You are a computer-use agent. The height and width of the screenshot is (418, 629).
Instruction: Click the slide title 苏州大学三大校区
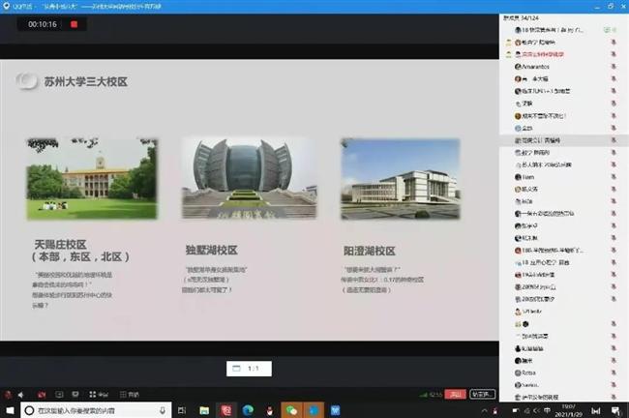[85, 82]
